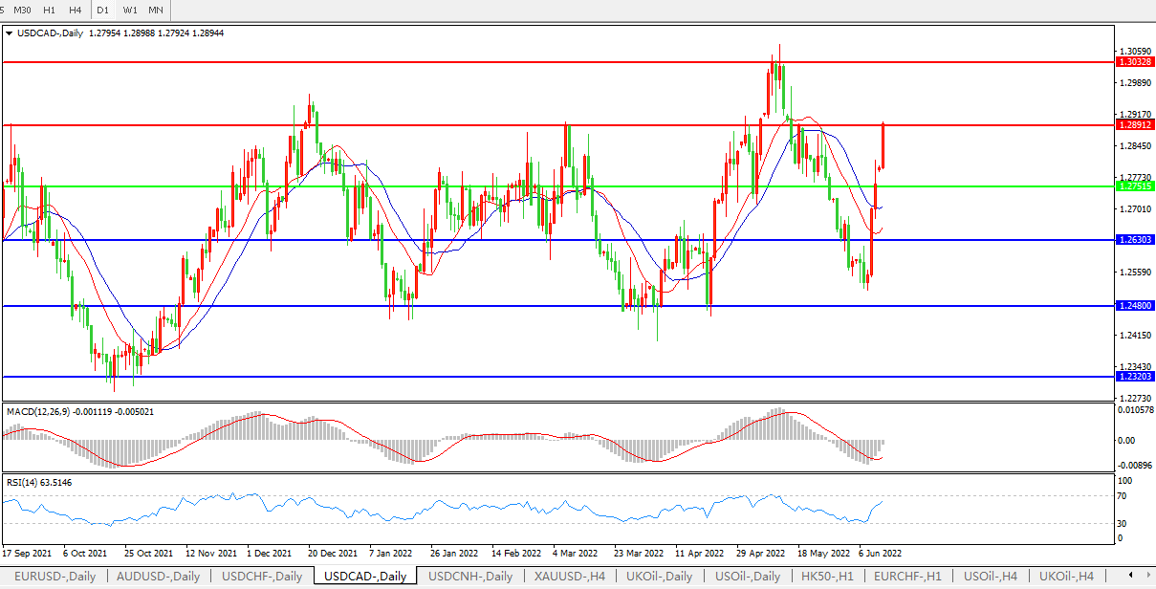
Task: Select the MN monthly timeframe
Action: tap(156, 10)
